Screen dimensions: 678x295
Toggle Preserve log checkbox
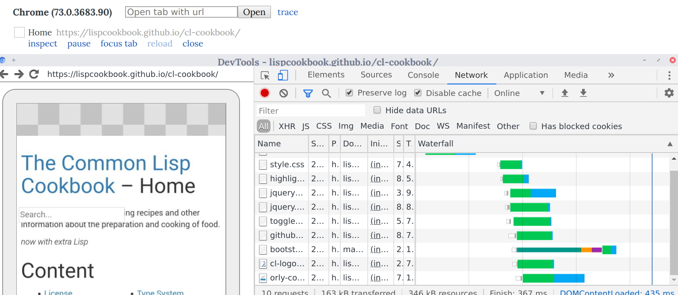pyautogui.click(x=349, y=93)
